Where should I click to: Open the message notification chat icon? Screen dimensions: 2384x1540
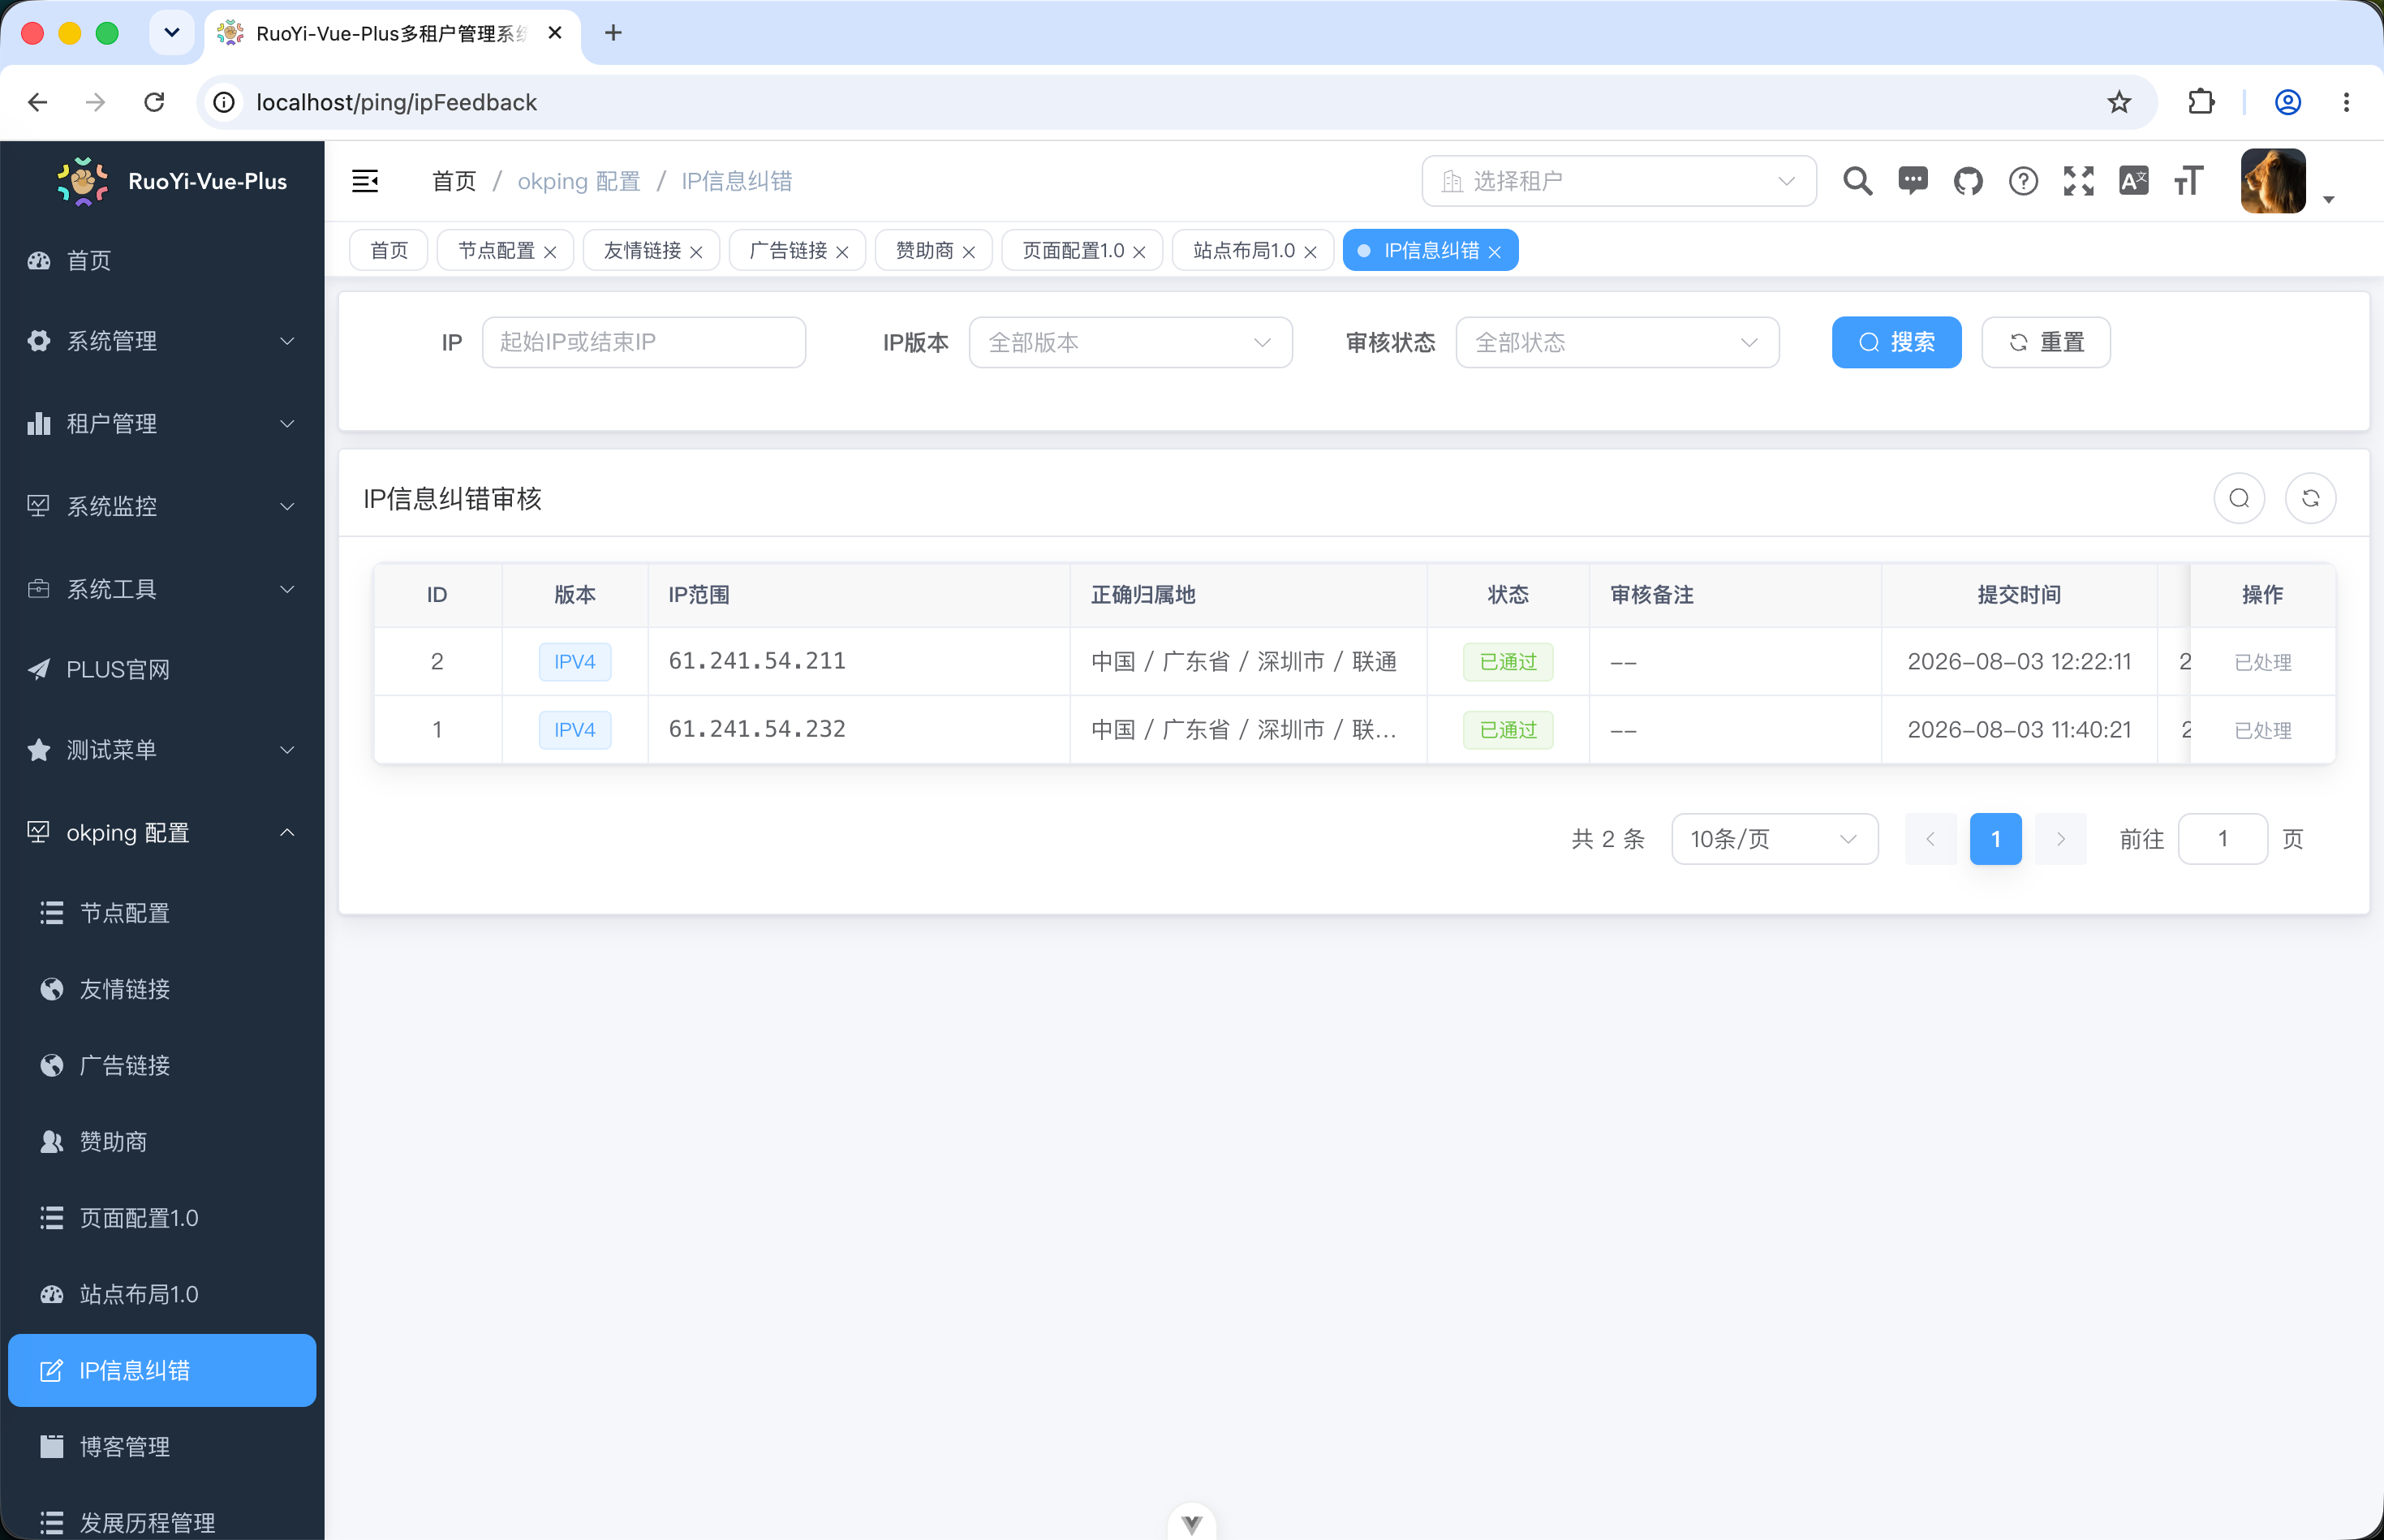pyautogui.click(x=1913, y=181)
